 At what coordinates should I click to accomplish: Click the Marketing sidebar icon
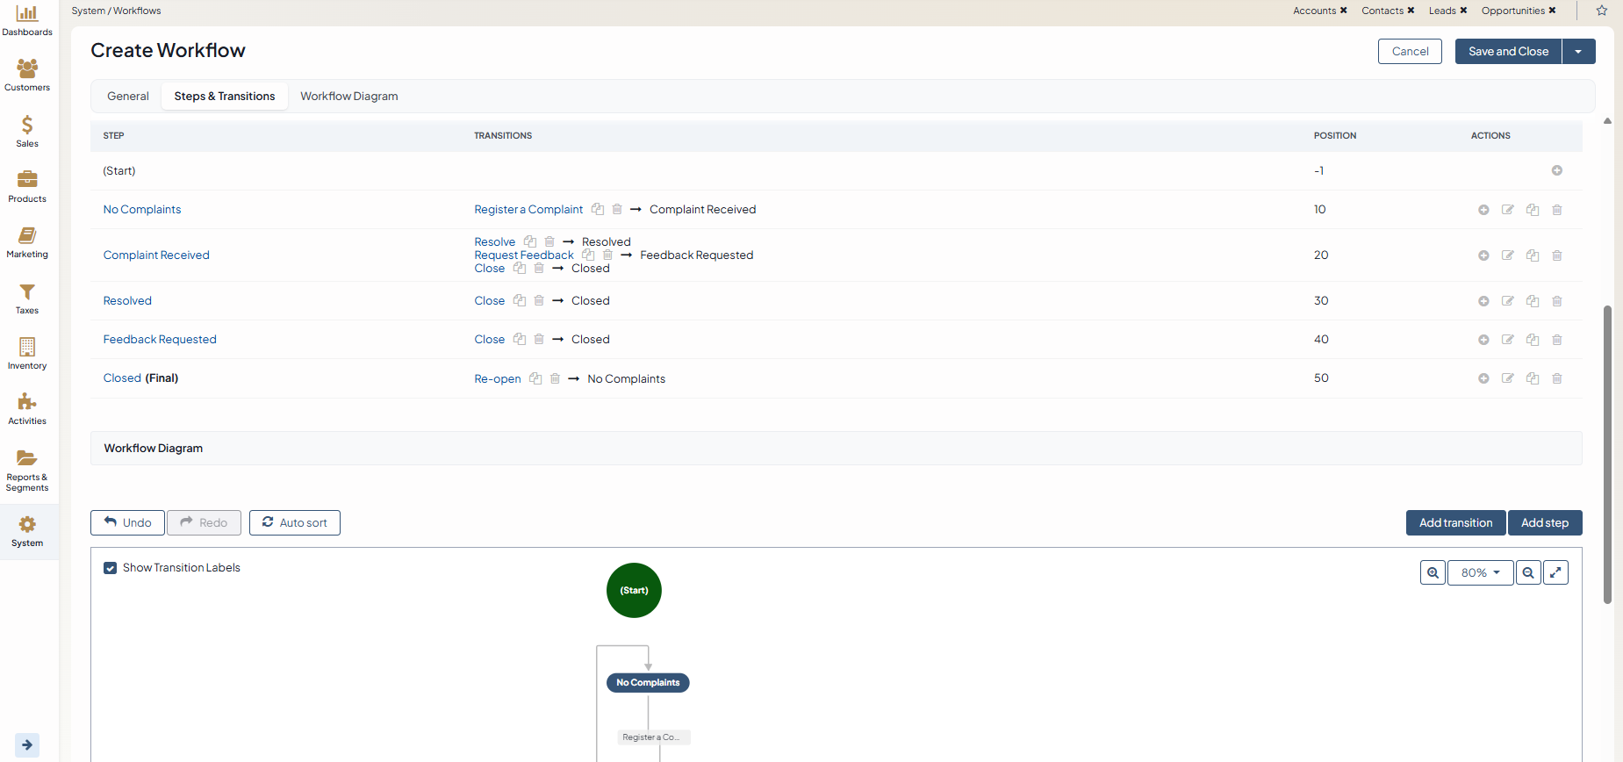[27, 241]
